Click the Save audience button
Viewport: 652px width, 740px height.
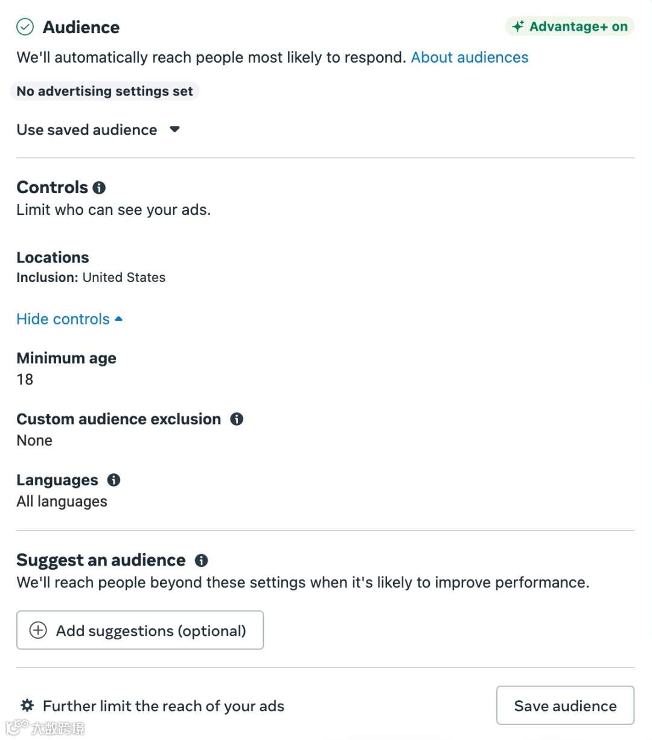point(565,706)
